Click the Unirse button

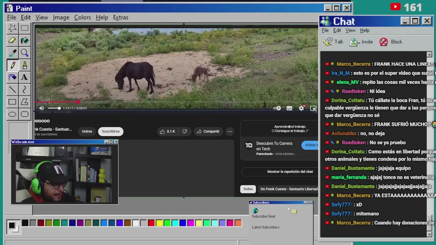click(x=87, y=131)
